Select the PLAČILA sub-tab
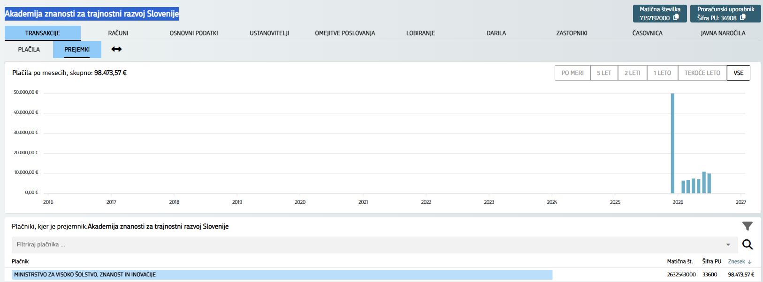The height and width of the screenshot is (282, 763). (29, 50)
